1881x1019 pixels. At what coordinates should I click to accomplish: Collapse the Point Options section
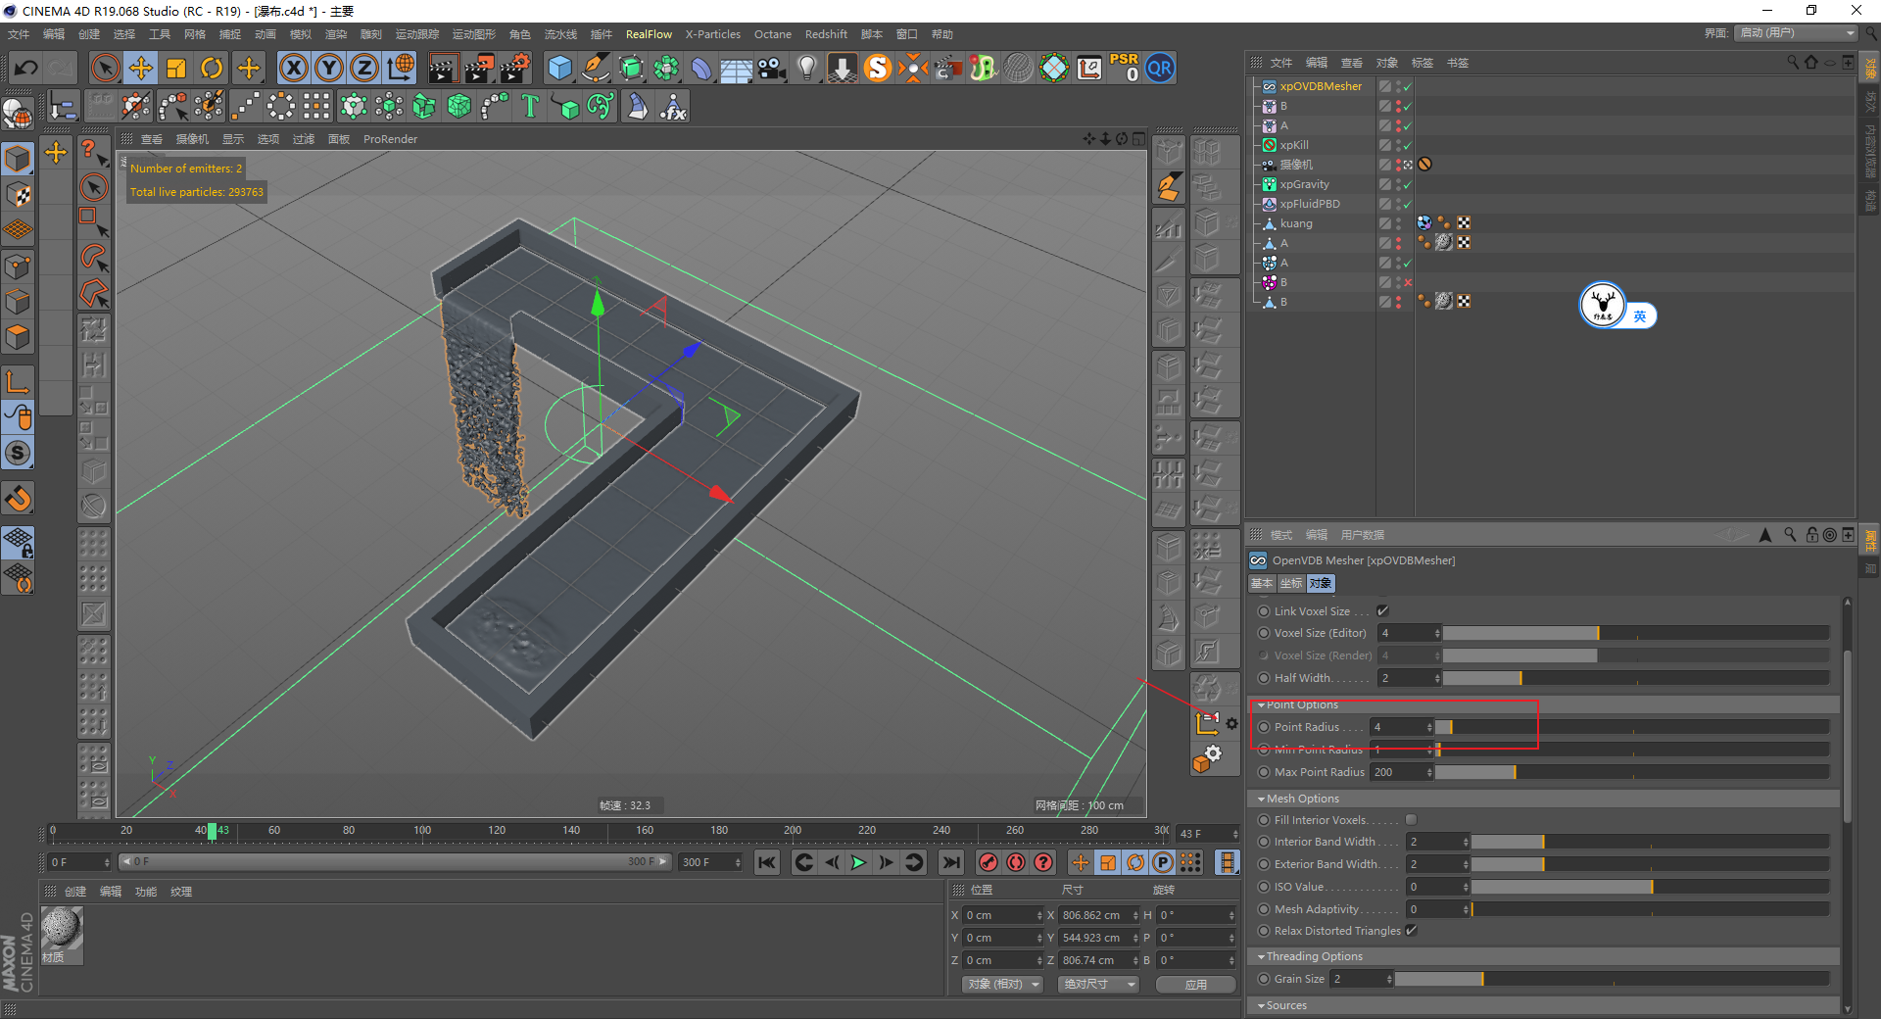[1262, 704]
